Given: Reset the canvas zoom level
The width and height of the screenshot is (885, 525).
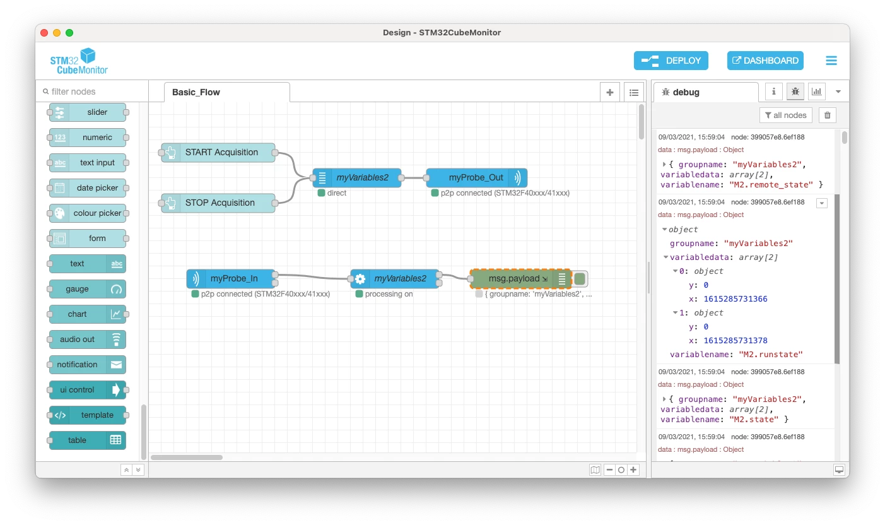Looking at the screenshot, I should [621, 469].
